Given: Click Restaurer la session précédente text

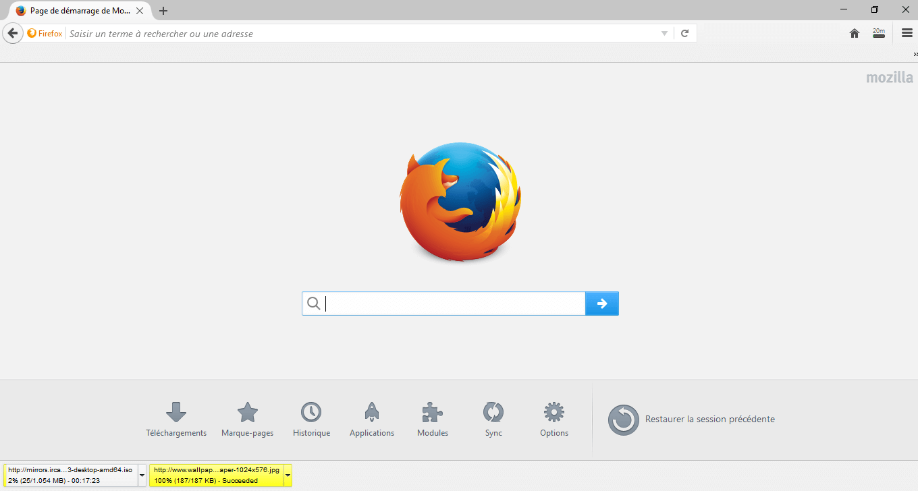Looking at the screenshot, I should tap(710, 420).
